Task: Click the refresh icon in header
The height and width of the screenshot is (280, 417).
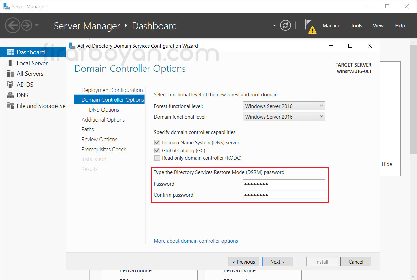Action: pos(285,25)
